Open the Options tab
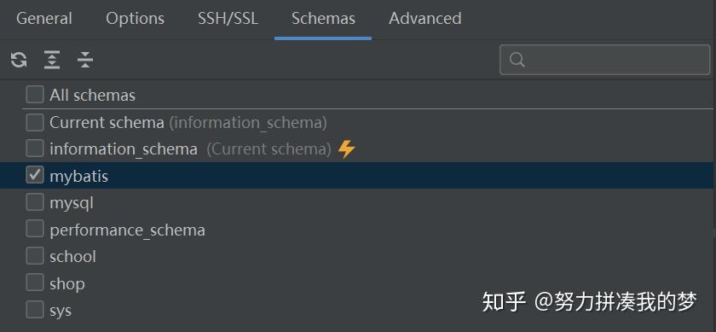 136,19
